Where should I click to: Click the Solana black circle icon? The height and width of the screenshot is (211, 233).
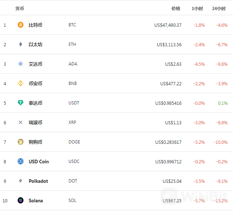coord(21,200)
